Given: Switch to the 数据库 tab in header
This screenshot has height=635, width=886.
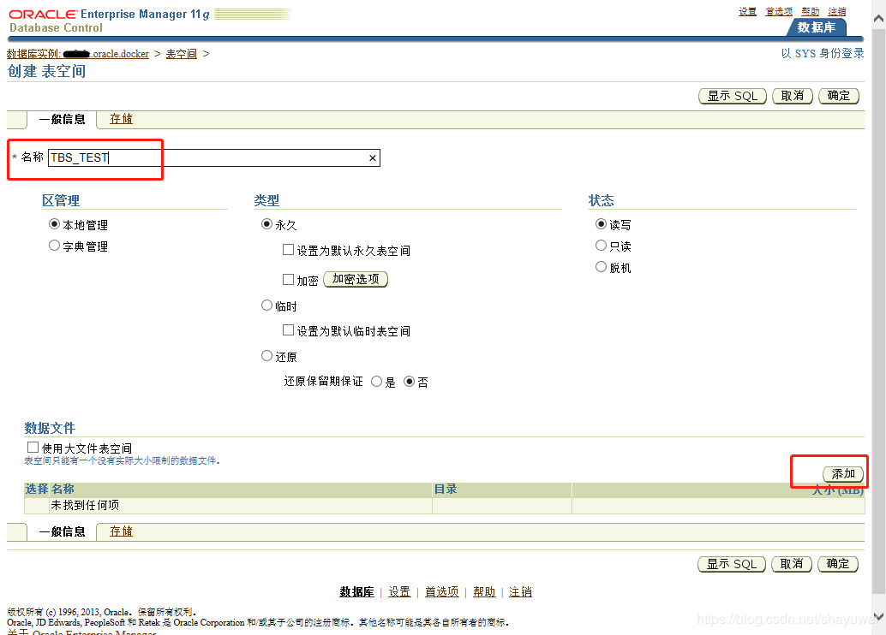Looking at the screenshot, I should click(816, 27).
